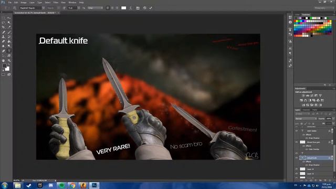336x189 pixels.
Task: Open the Window menu
Action: pos(72,2)
